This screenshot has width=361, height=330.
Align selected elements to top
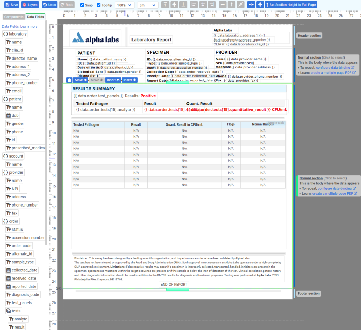(x=165, y=5)
